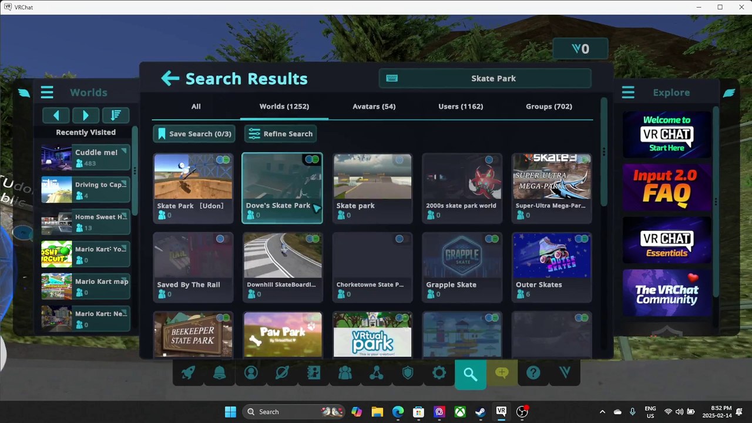Viewport: 752px width, 423px height.
Task: Expand the Cuddle me! world options corner arrow
Action: point(124,151)
